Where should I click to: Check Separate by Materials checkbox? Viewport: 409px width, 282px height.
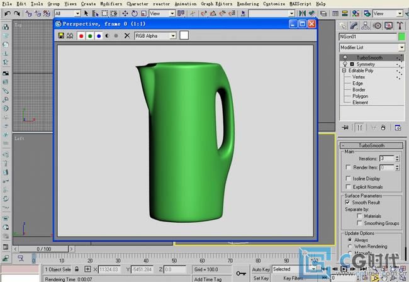point(359,216)
